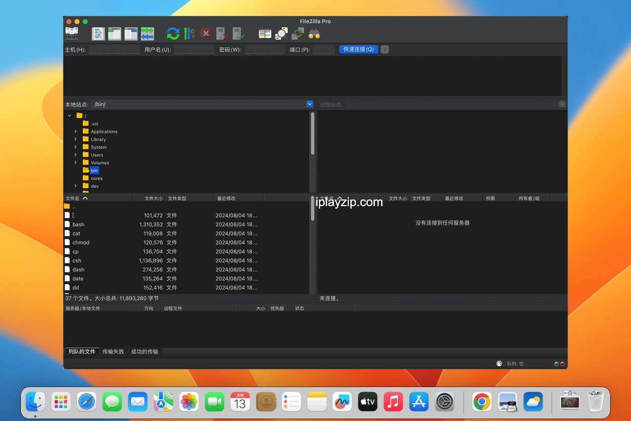Screen dimensions: 631x421
Task: Click the queue status indicator icon
Action: 499,364
